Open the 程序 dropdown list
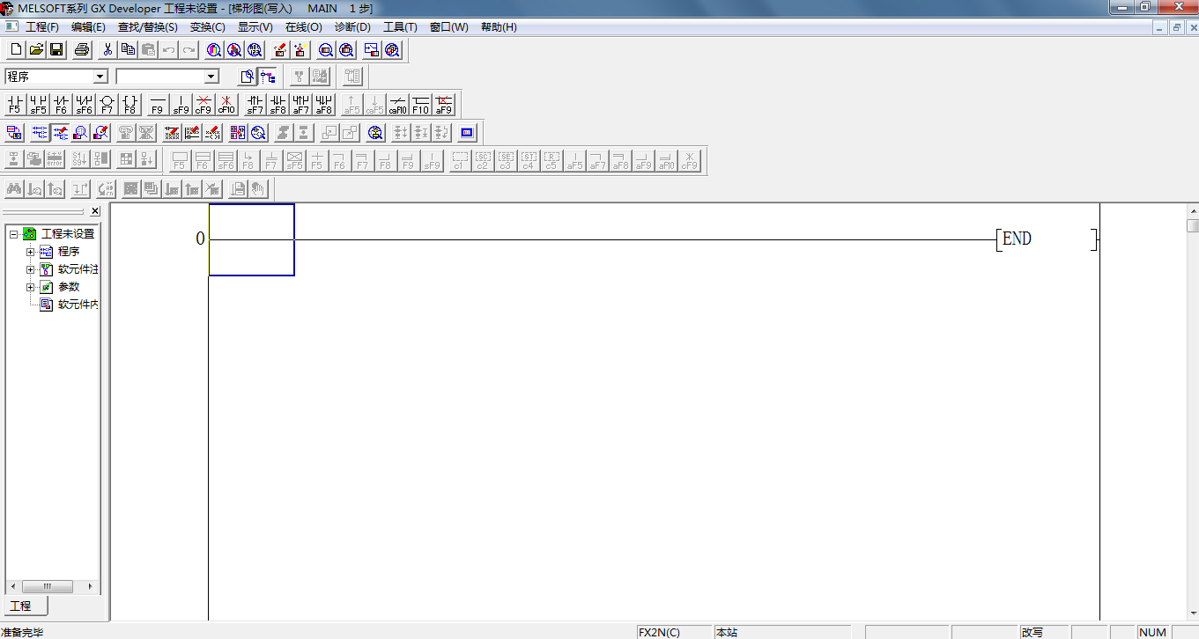The width and height of the screenshot is (1199, 639). [x=100, y=77]
